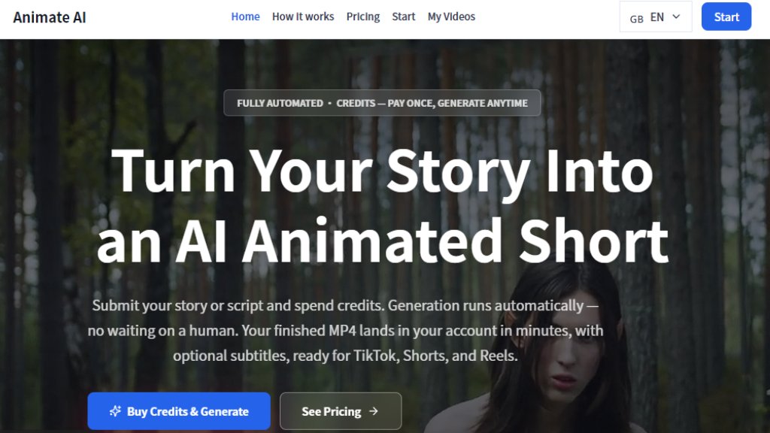Viewport: 770px width, 433px height.
Task: Open the Home nav link
Action: (x=245, y=17)
